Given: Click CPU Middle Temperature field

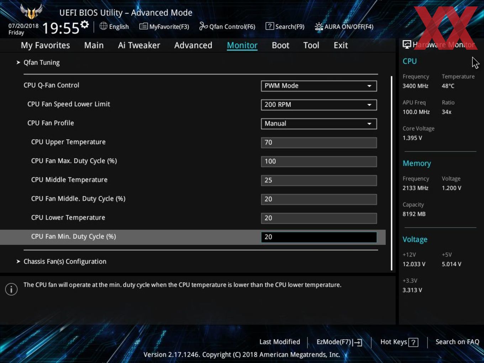Looking at the screenshot, I should [319, 180].
